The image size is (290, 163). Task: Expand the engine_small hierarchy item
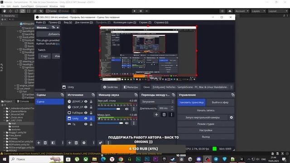15,86
